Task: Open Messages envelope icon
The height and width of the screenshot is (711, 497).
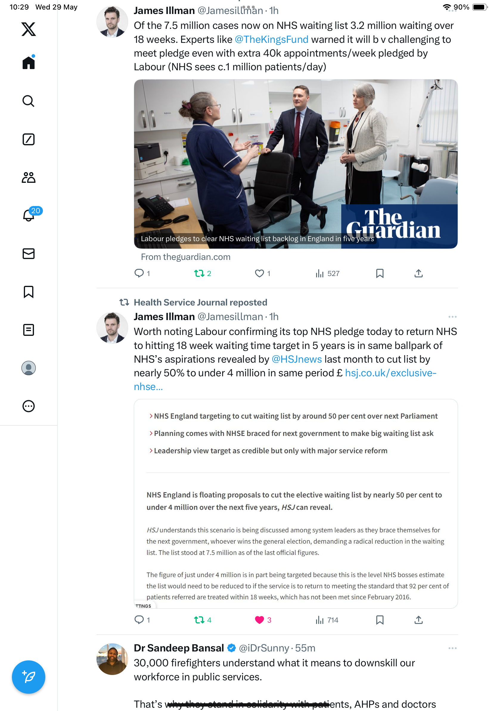Action: (29, 254)
